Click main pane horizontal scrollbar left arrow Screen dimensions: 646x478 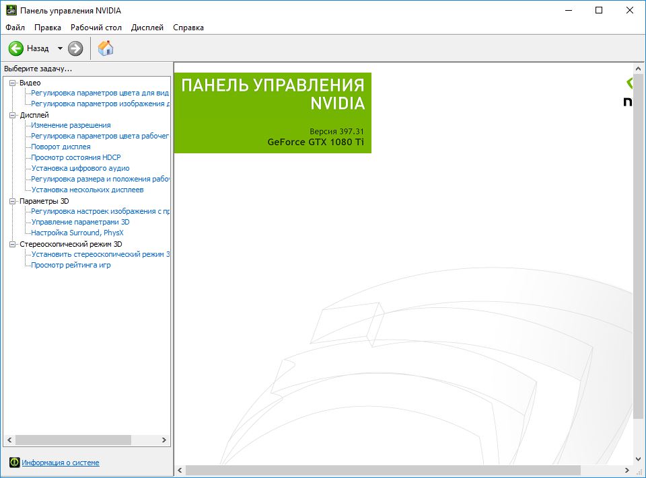[x=180, y=470]
